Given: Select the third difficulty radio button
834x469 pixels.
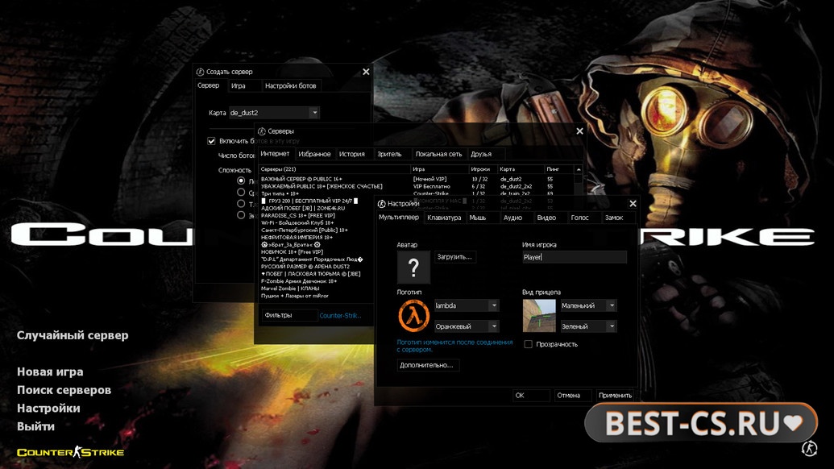Looking at the screenshot, I should (241, 204).
